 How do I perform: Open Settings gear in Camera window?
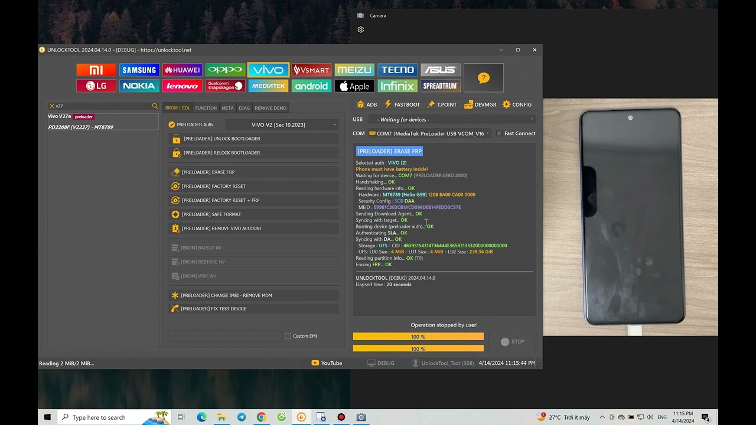(361, 30)
